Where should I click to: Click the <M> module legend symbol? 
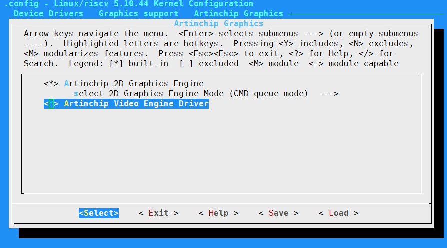(256, 64)
